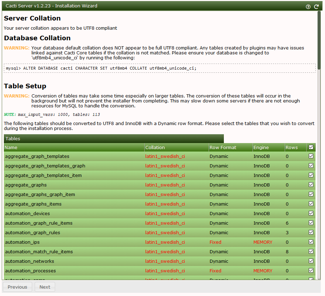
Task: Click rows value 3 for automation_graph_rules
Action: tap(287, 232)
